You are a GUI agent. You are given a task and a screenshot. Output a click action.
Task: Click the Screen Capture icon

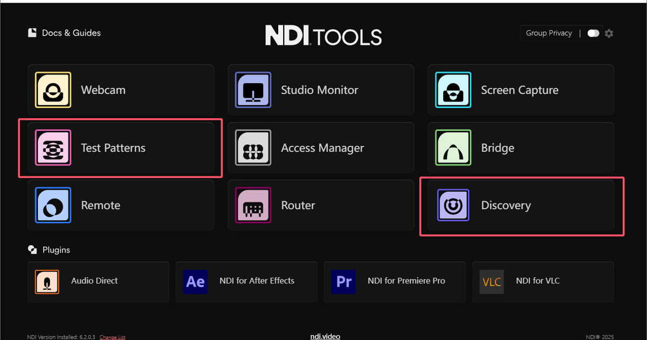click(x=453, y=90)
